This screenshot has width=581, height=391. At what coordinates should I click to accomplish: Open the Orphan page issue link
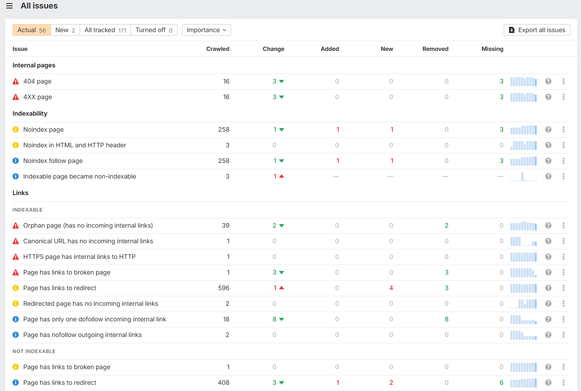click(x=88, y=225)
